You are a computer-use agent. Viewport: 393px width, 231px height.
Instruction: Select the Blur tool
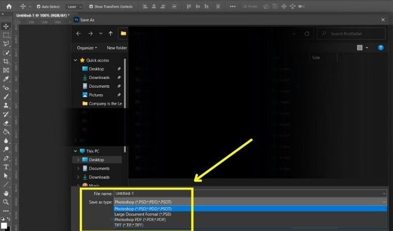tap(6, 140)
